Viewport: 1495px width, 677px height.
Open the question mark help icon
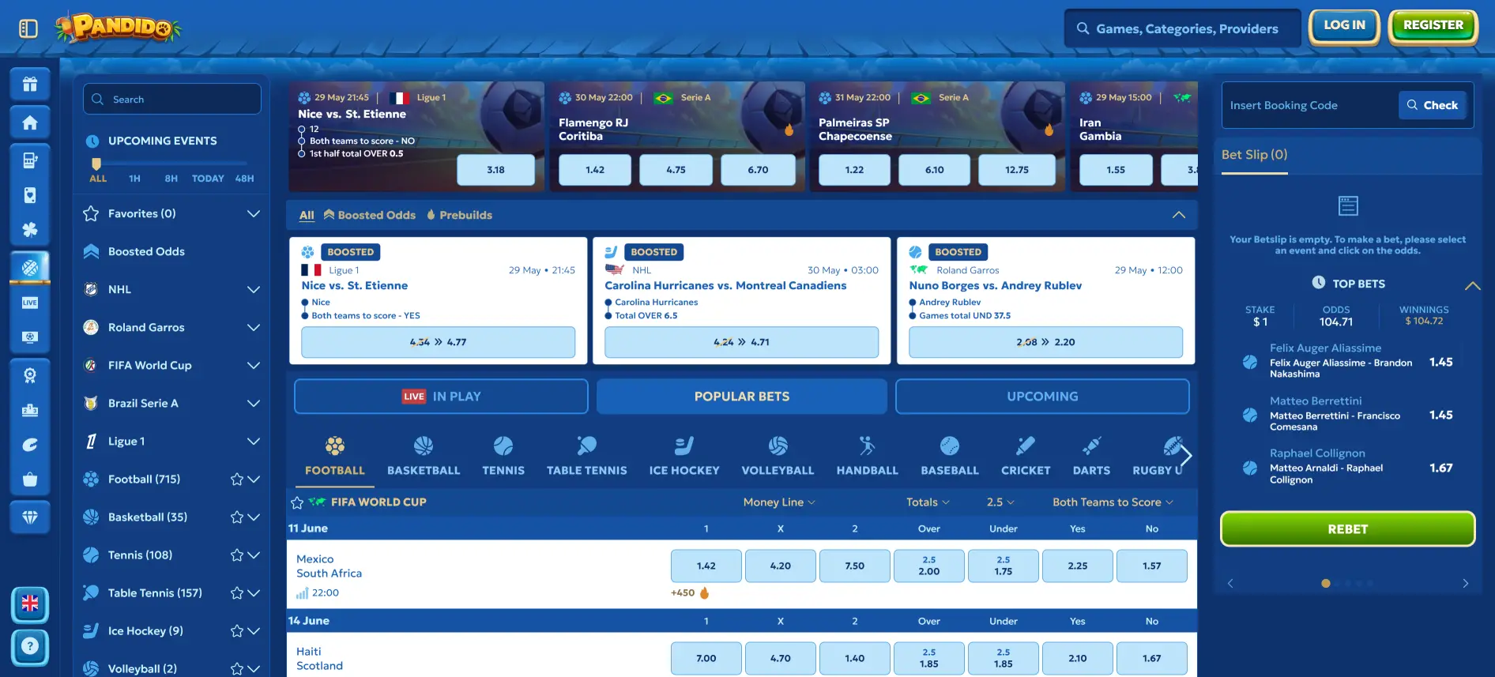pos(30,647)
